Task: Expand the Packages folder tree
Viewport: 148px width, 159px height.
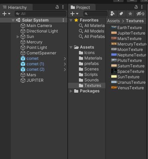Action: point(71,91)
